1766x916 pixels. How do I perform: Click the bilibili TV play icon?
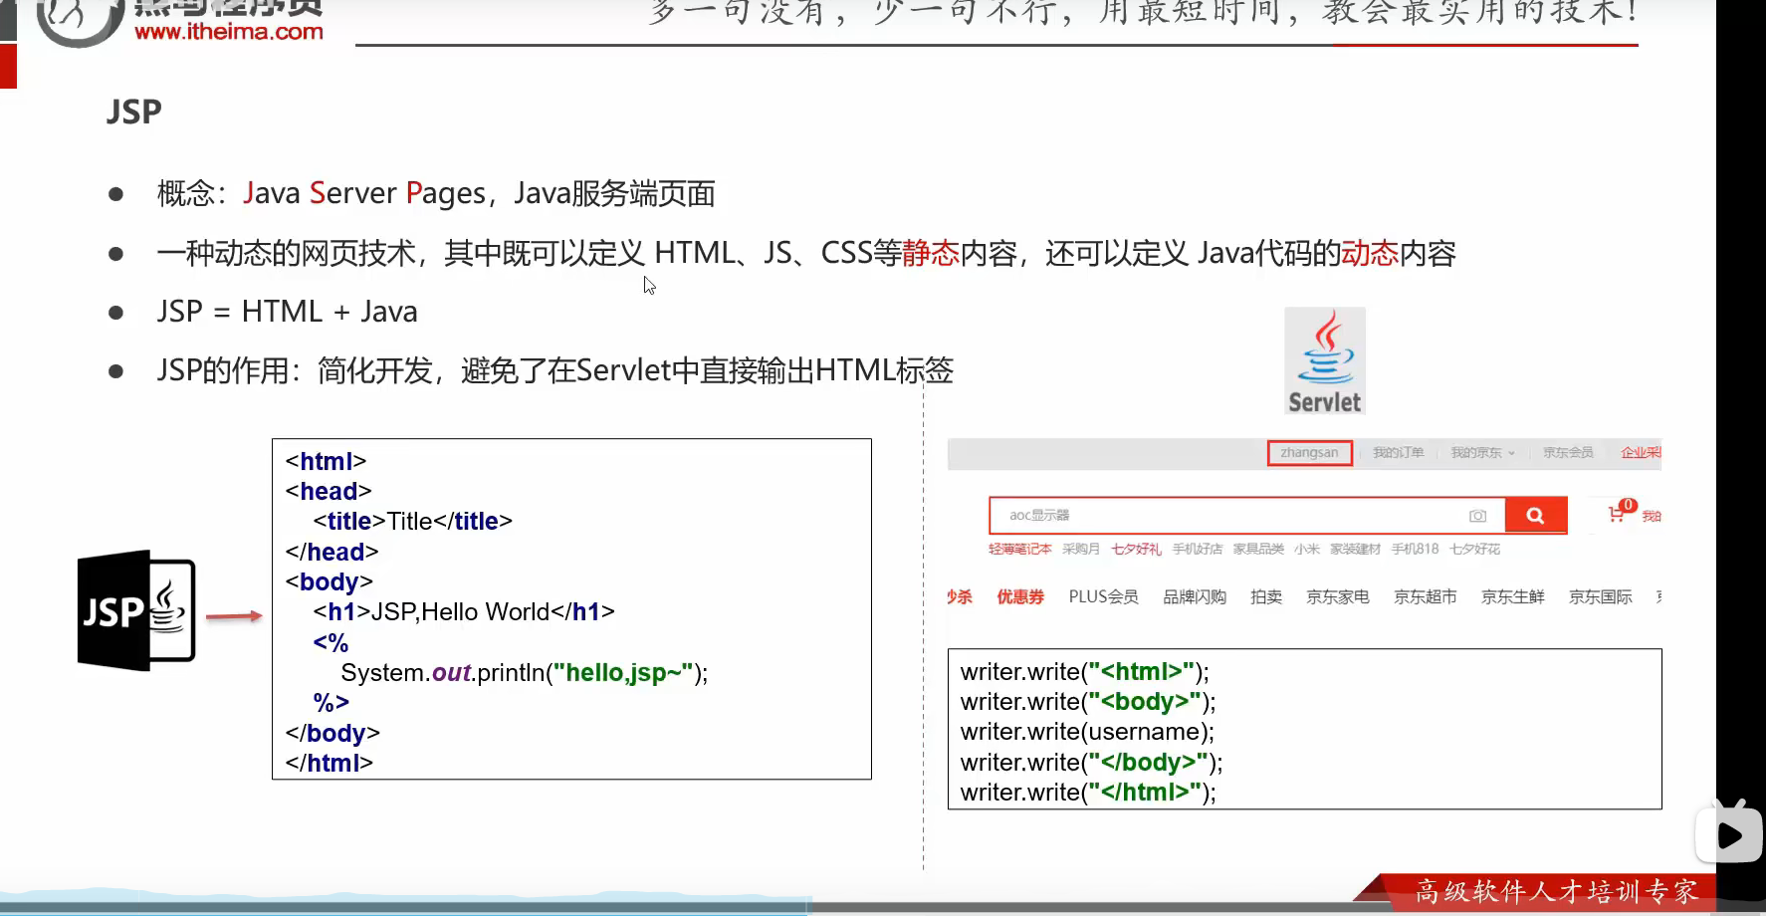click(x=1729, y=832)
